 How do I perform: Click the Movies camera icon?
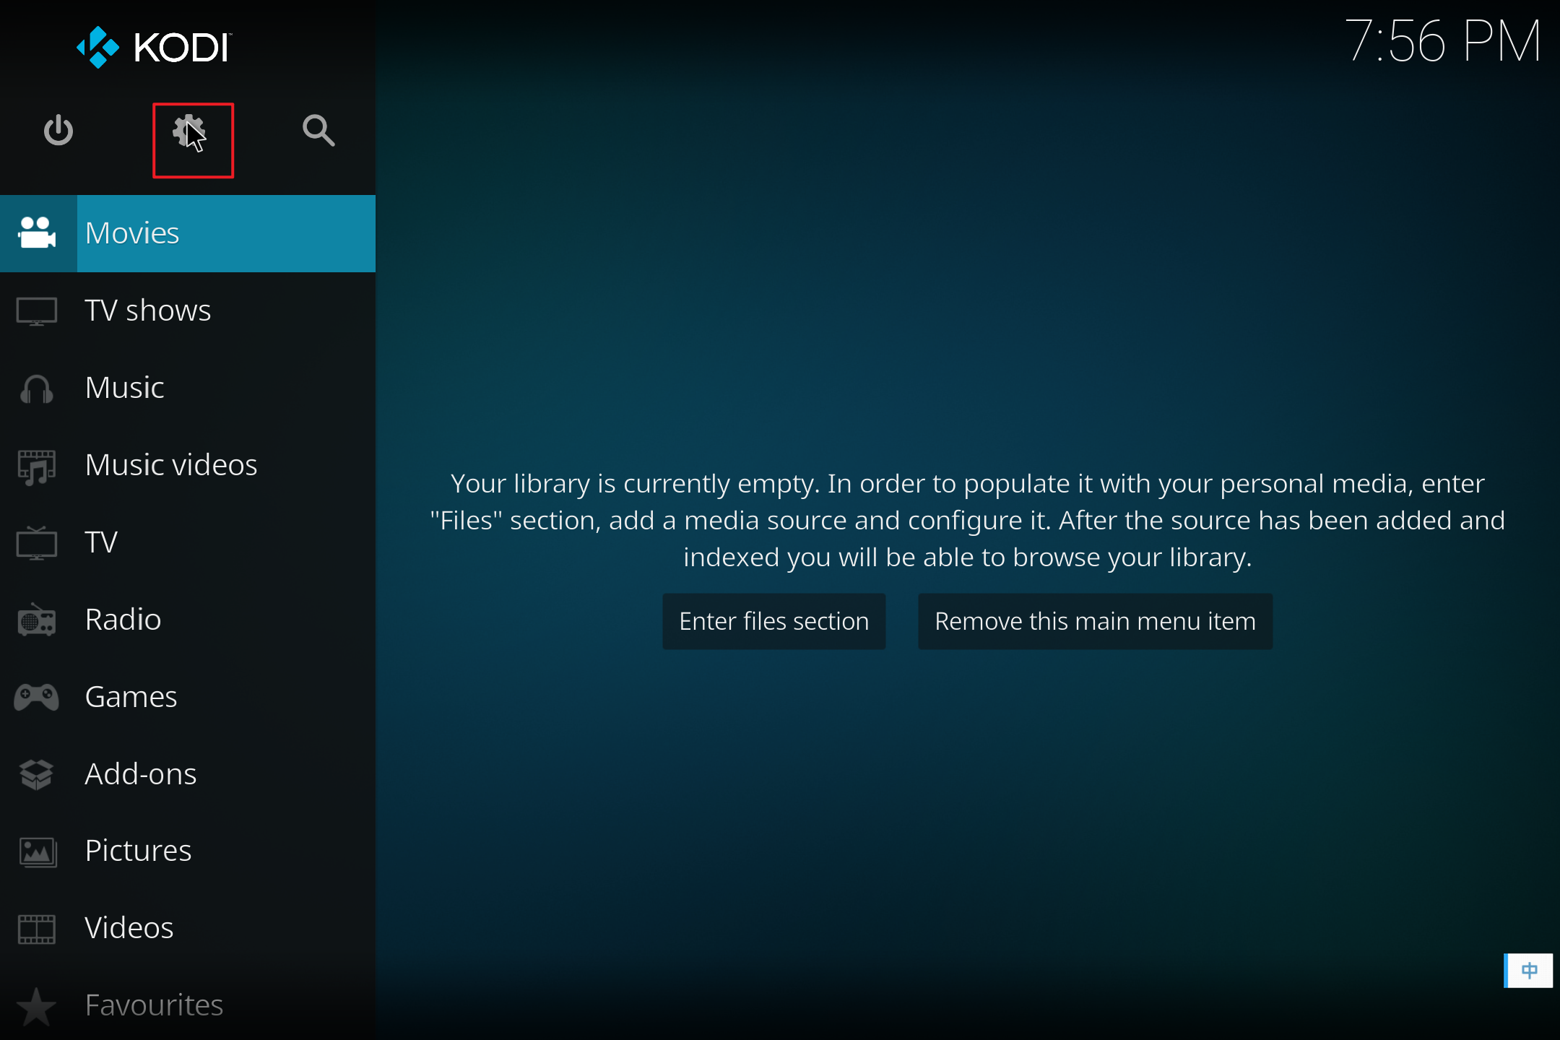(37, 233)
